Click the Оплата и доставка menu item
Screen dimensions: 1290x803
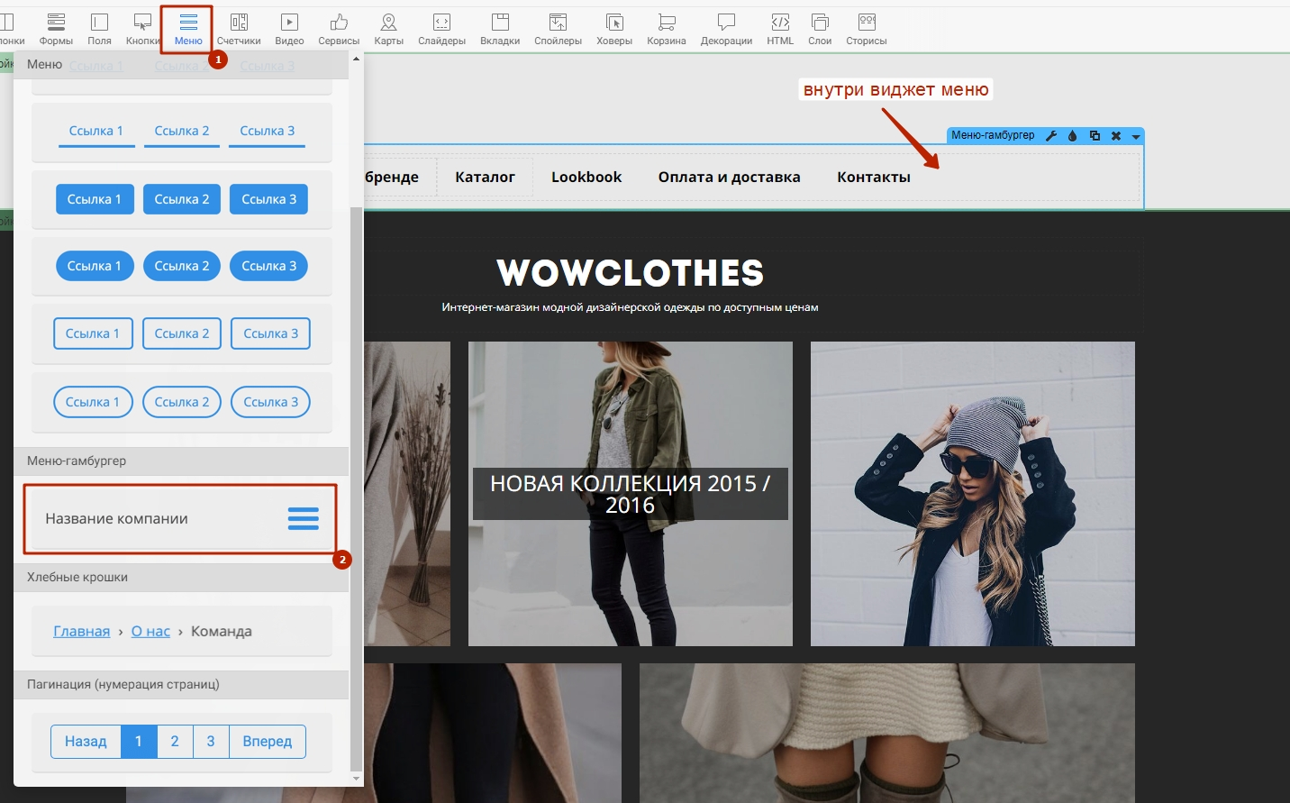click(730, 178)
